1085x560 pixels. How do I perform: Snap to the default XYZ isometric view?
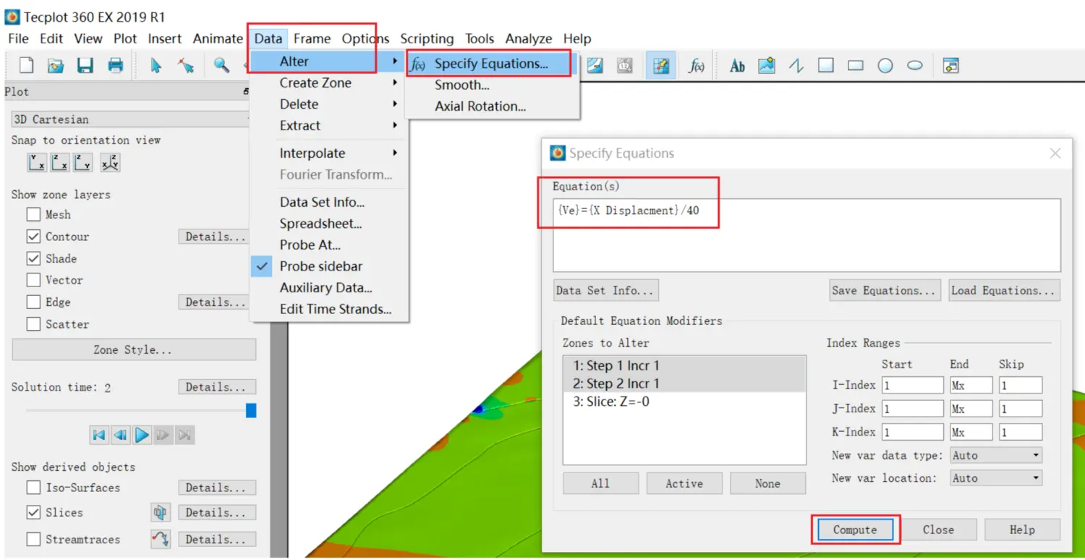pyautogui.click(x=110, y=163)
